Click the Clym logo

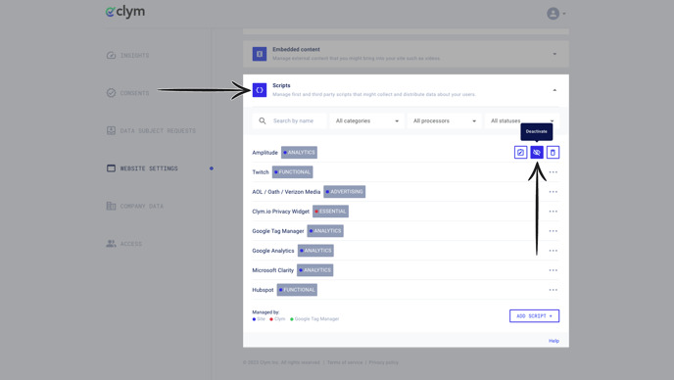[x=125, y=12]
